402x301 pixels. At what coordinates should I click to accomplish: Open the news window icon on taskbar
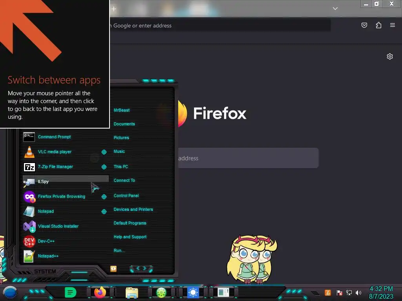223,292
